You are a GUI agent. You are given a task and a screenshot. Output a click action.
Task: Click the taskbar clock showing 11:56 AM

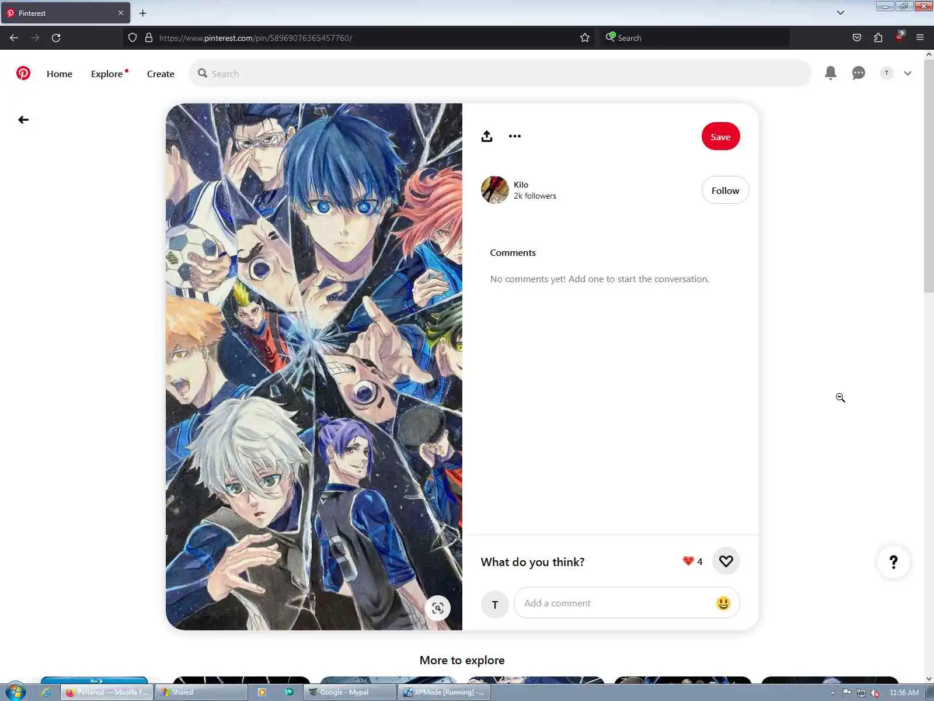pos(904,692)
